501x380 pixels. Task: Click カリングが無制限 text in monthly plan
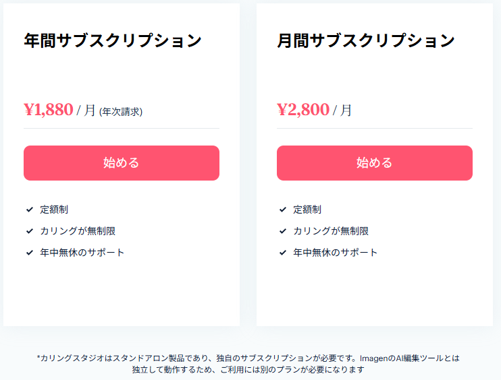332,231
